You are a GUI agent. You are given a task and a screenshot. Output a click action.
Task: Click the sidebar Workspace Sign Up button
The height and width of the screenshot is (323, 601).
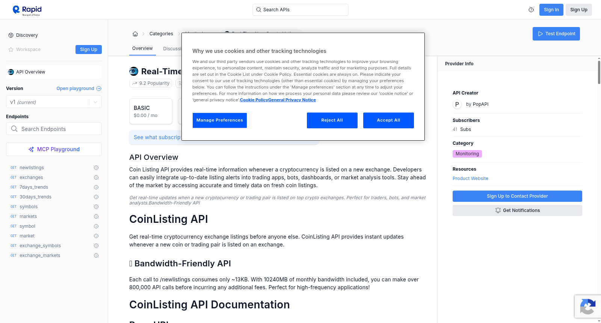click(x=89, y=50)
